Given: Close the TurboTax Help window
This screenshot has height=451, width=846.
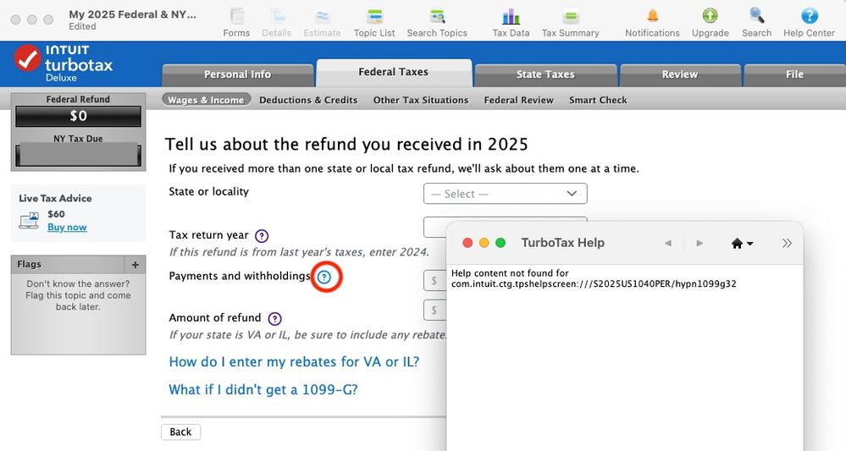Looking at the screenshot, I should click(x=467, y=243).
